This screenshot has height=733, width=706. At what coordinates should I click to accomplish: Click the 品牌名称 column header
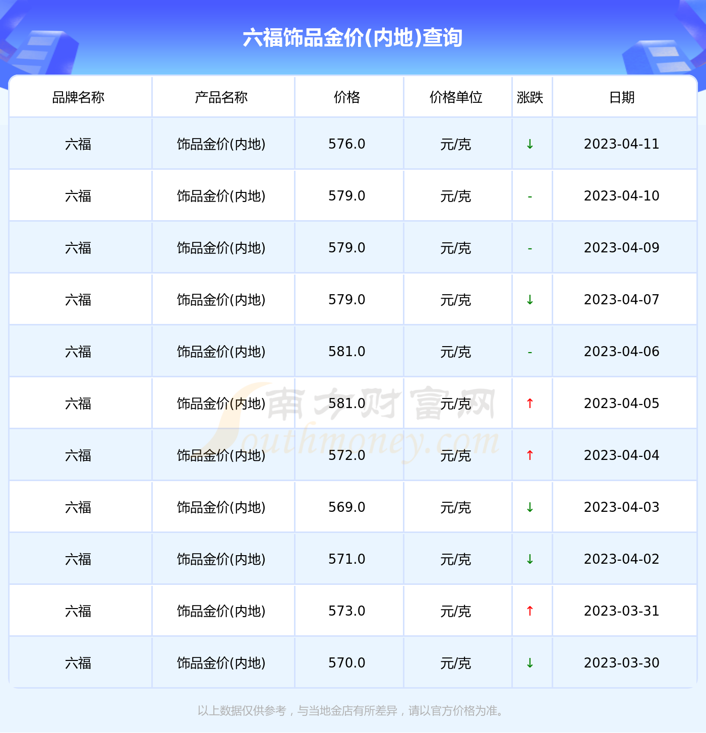click(x=78, y=97)
